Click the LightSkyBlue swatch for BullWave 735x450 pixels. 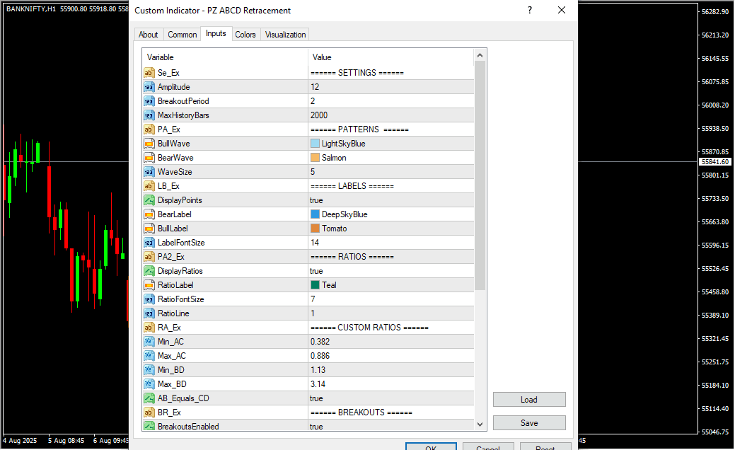coord(315,144)
